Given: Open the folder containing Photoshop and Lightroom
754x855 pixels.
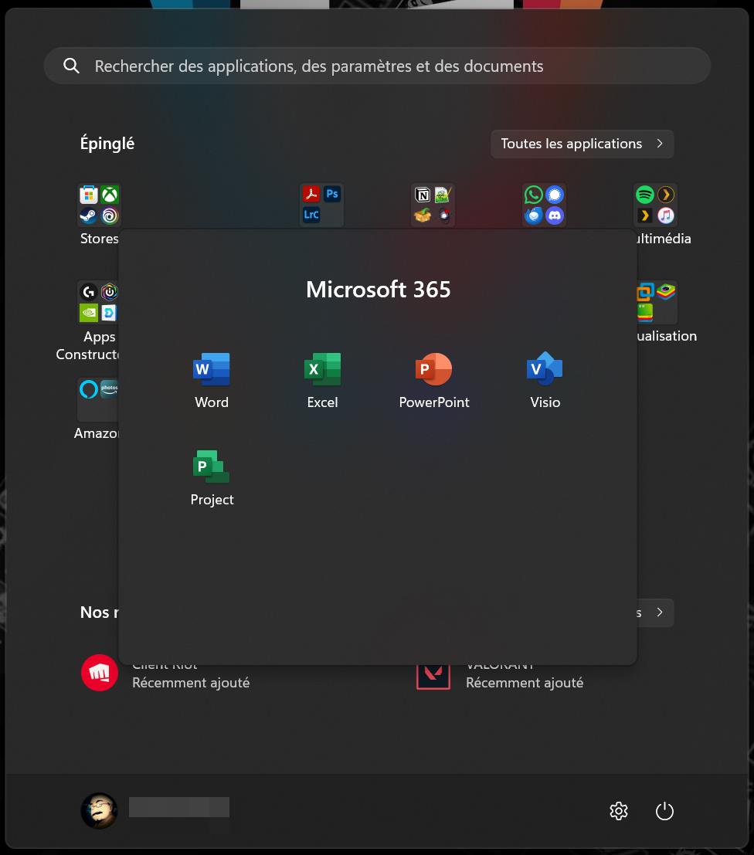Looking at the screenshot, I should pyautogui.click(x=321, y=205).
